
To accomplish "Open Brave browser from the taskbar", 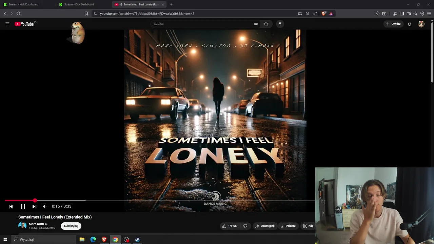I will [104, 240].
